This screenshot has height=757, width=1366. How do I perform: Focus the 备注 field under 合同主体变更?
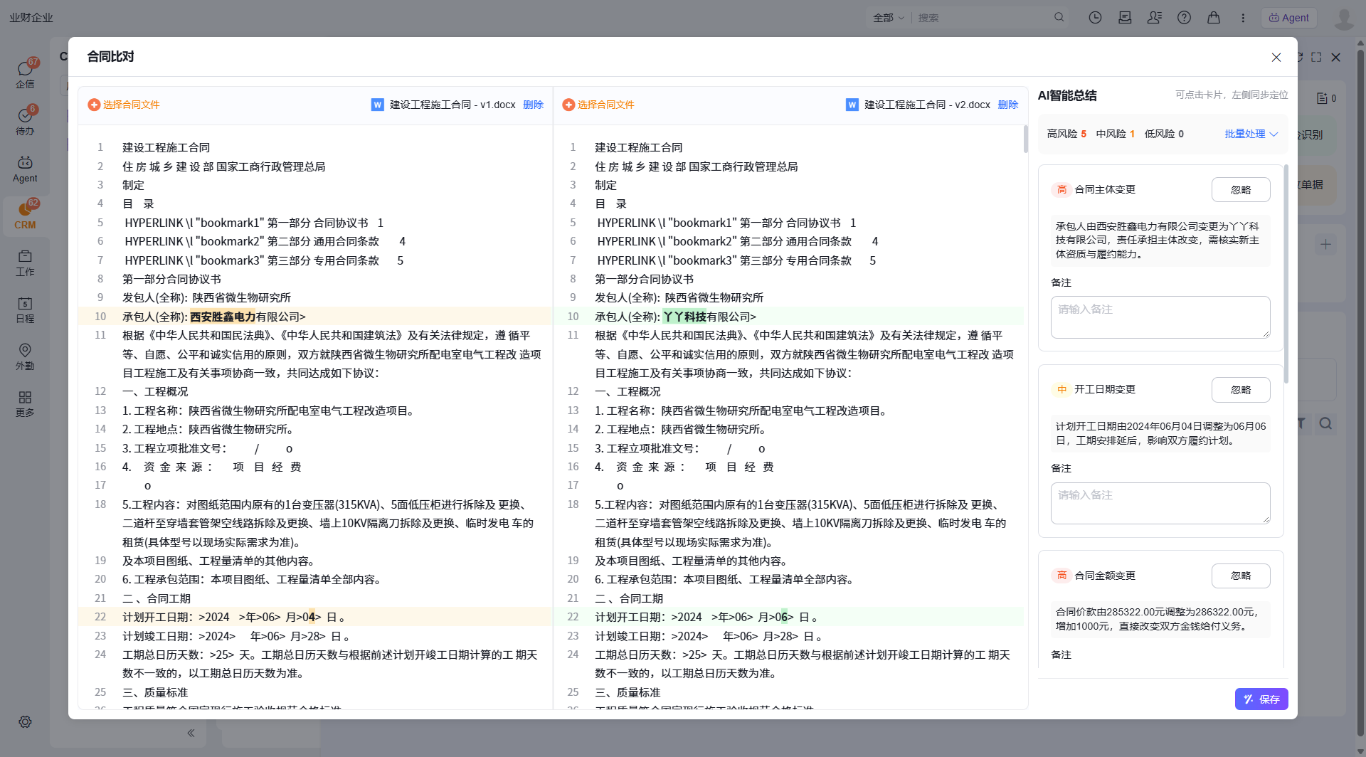point(1160,317)
